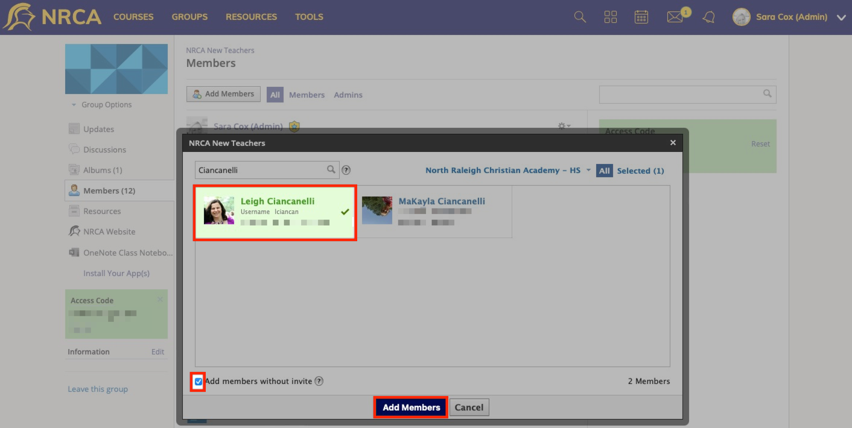Toggle Add members without invite checkbox

199,382
